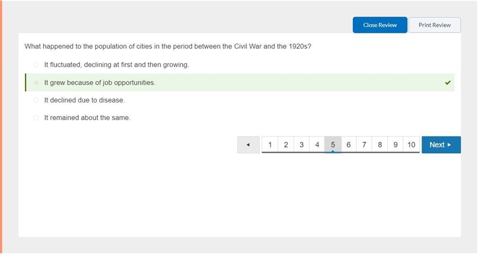Navigate to question 6
Image resolution: width=478 pixels, height=254 pixels.
pyautogui.click(x=348, y=145)
